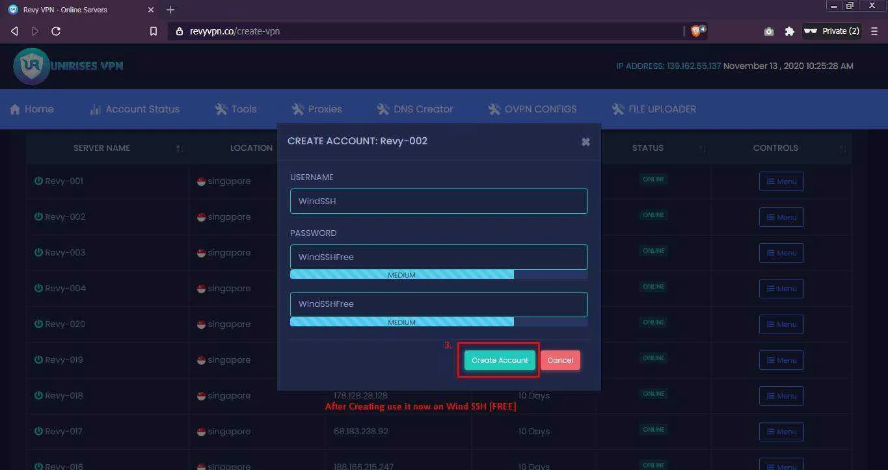This screenshot has width=888, height=470.
Task: Click the 10 Days cell in Revy-018 row
Action: 534,395
